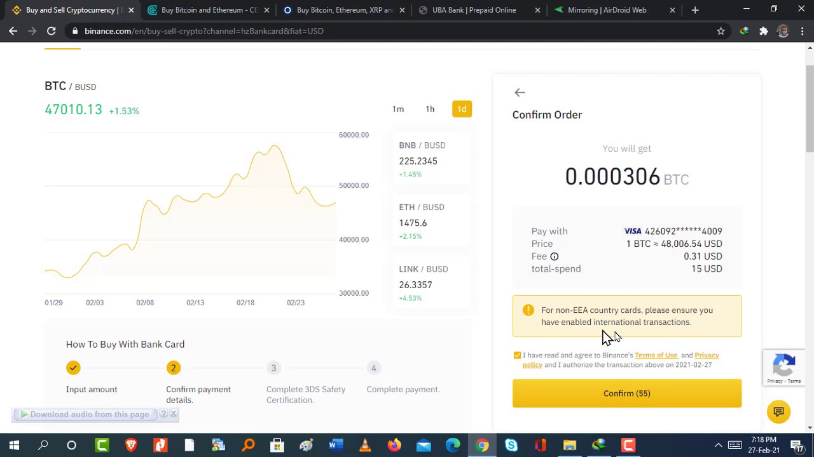Close the download audio banner
The image size is (814, 457).
pos(173,414)
